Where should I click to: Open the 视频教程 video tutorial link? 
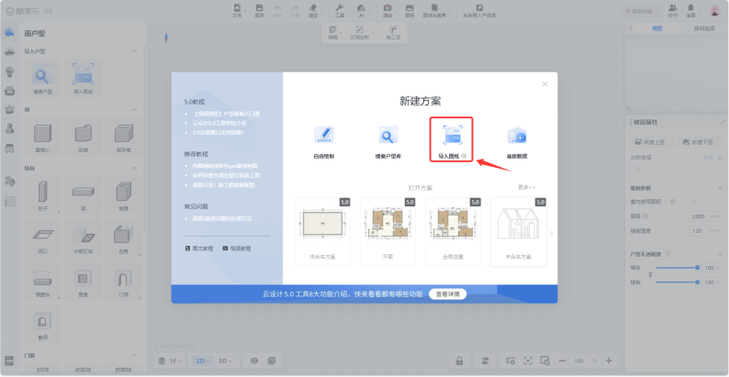point(237,249)
